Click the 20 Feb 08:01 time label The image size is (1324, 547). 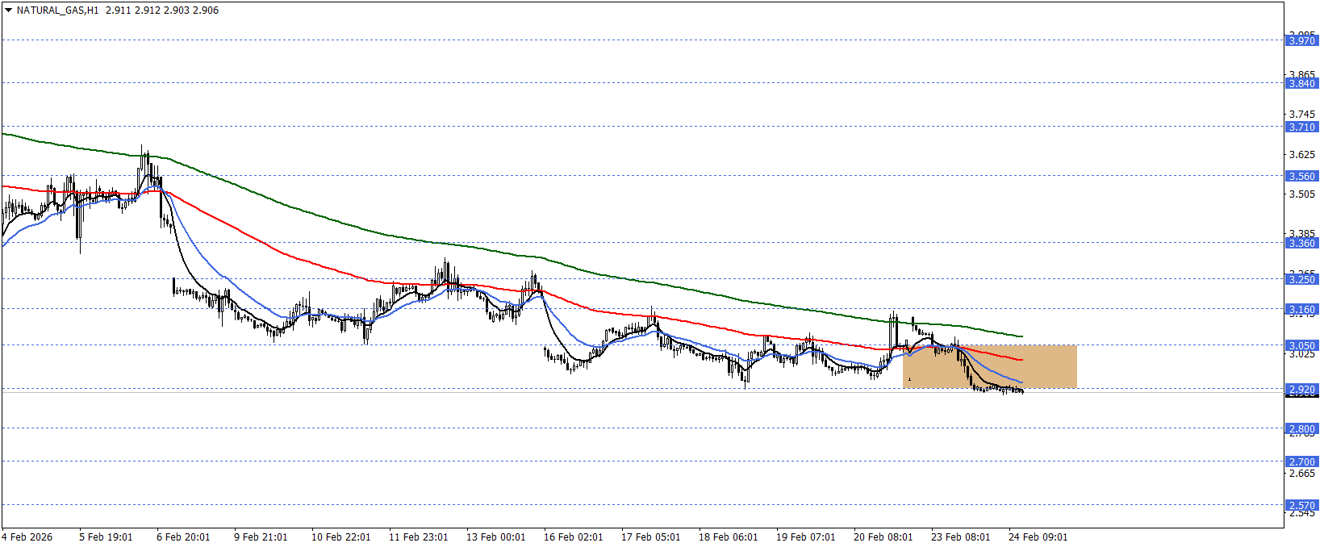point(883,537)
